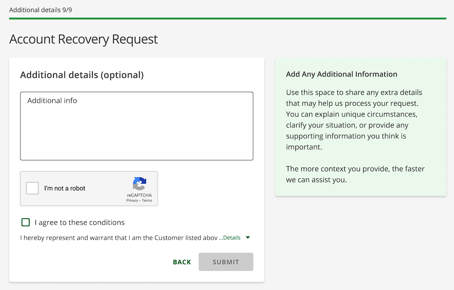Viewport: 454px width, 290px height.
Task: Click the reCAPTCHA widget frame
Action: 89,188
